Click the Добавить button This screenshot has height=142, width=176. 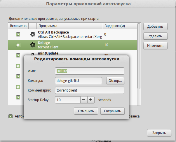[x=155, y=27]
